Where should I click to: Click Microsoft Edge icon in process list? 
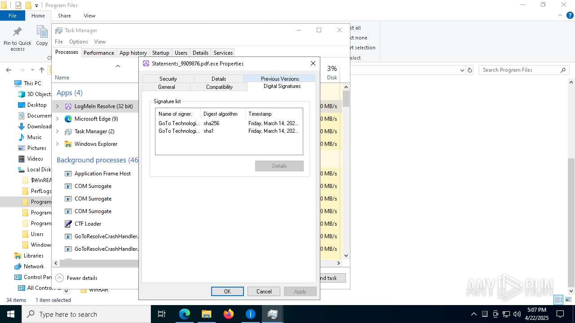pyautogui.click(x=68, y=119)
